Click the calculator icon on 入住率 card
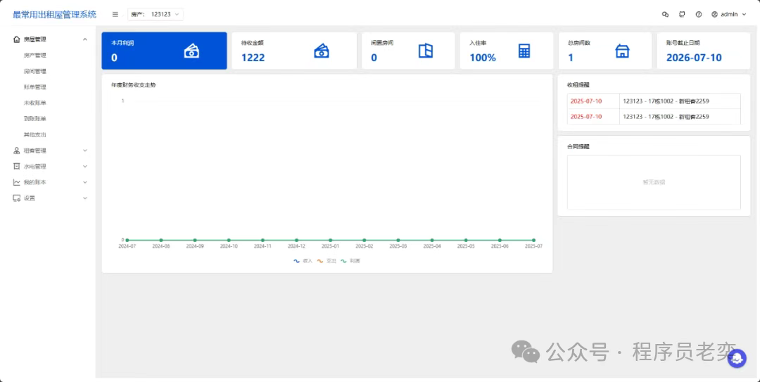The height and width of the screenshot is (382, 760). click(x=524, y=51)
